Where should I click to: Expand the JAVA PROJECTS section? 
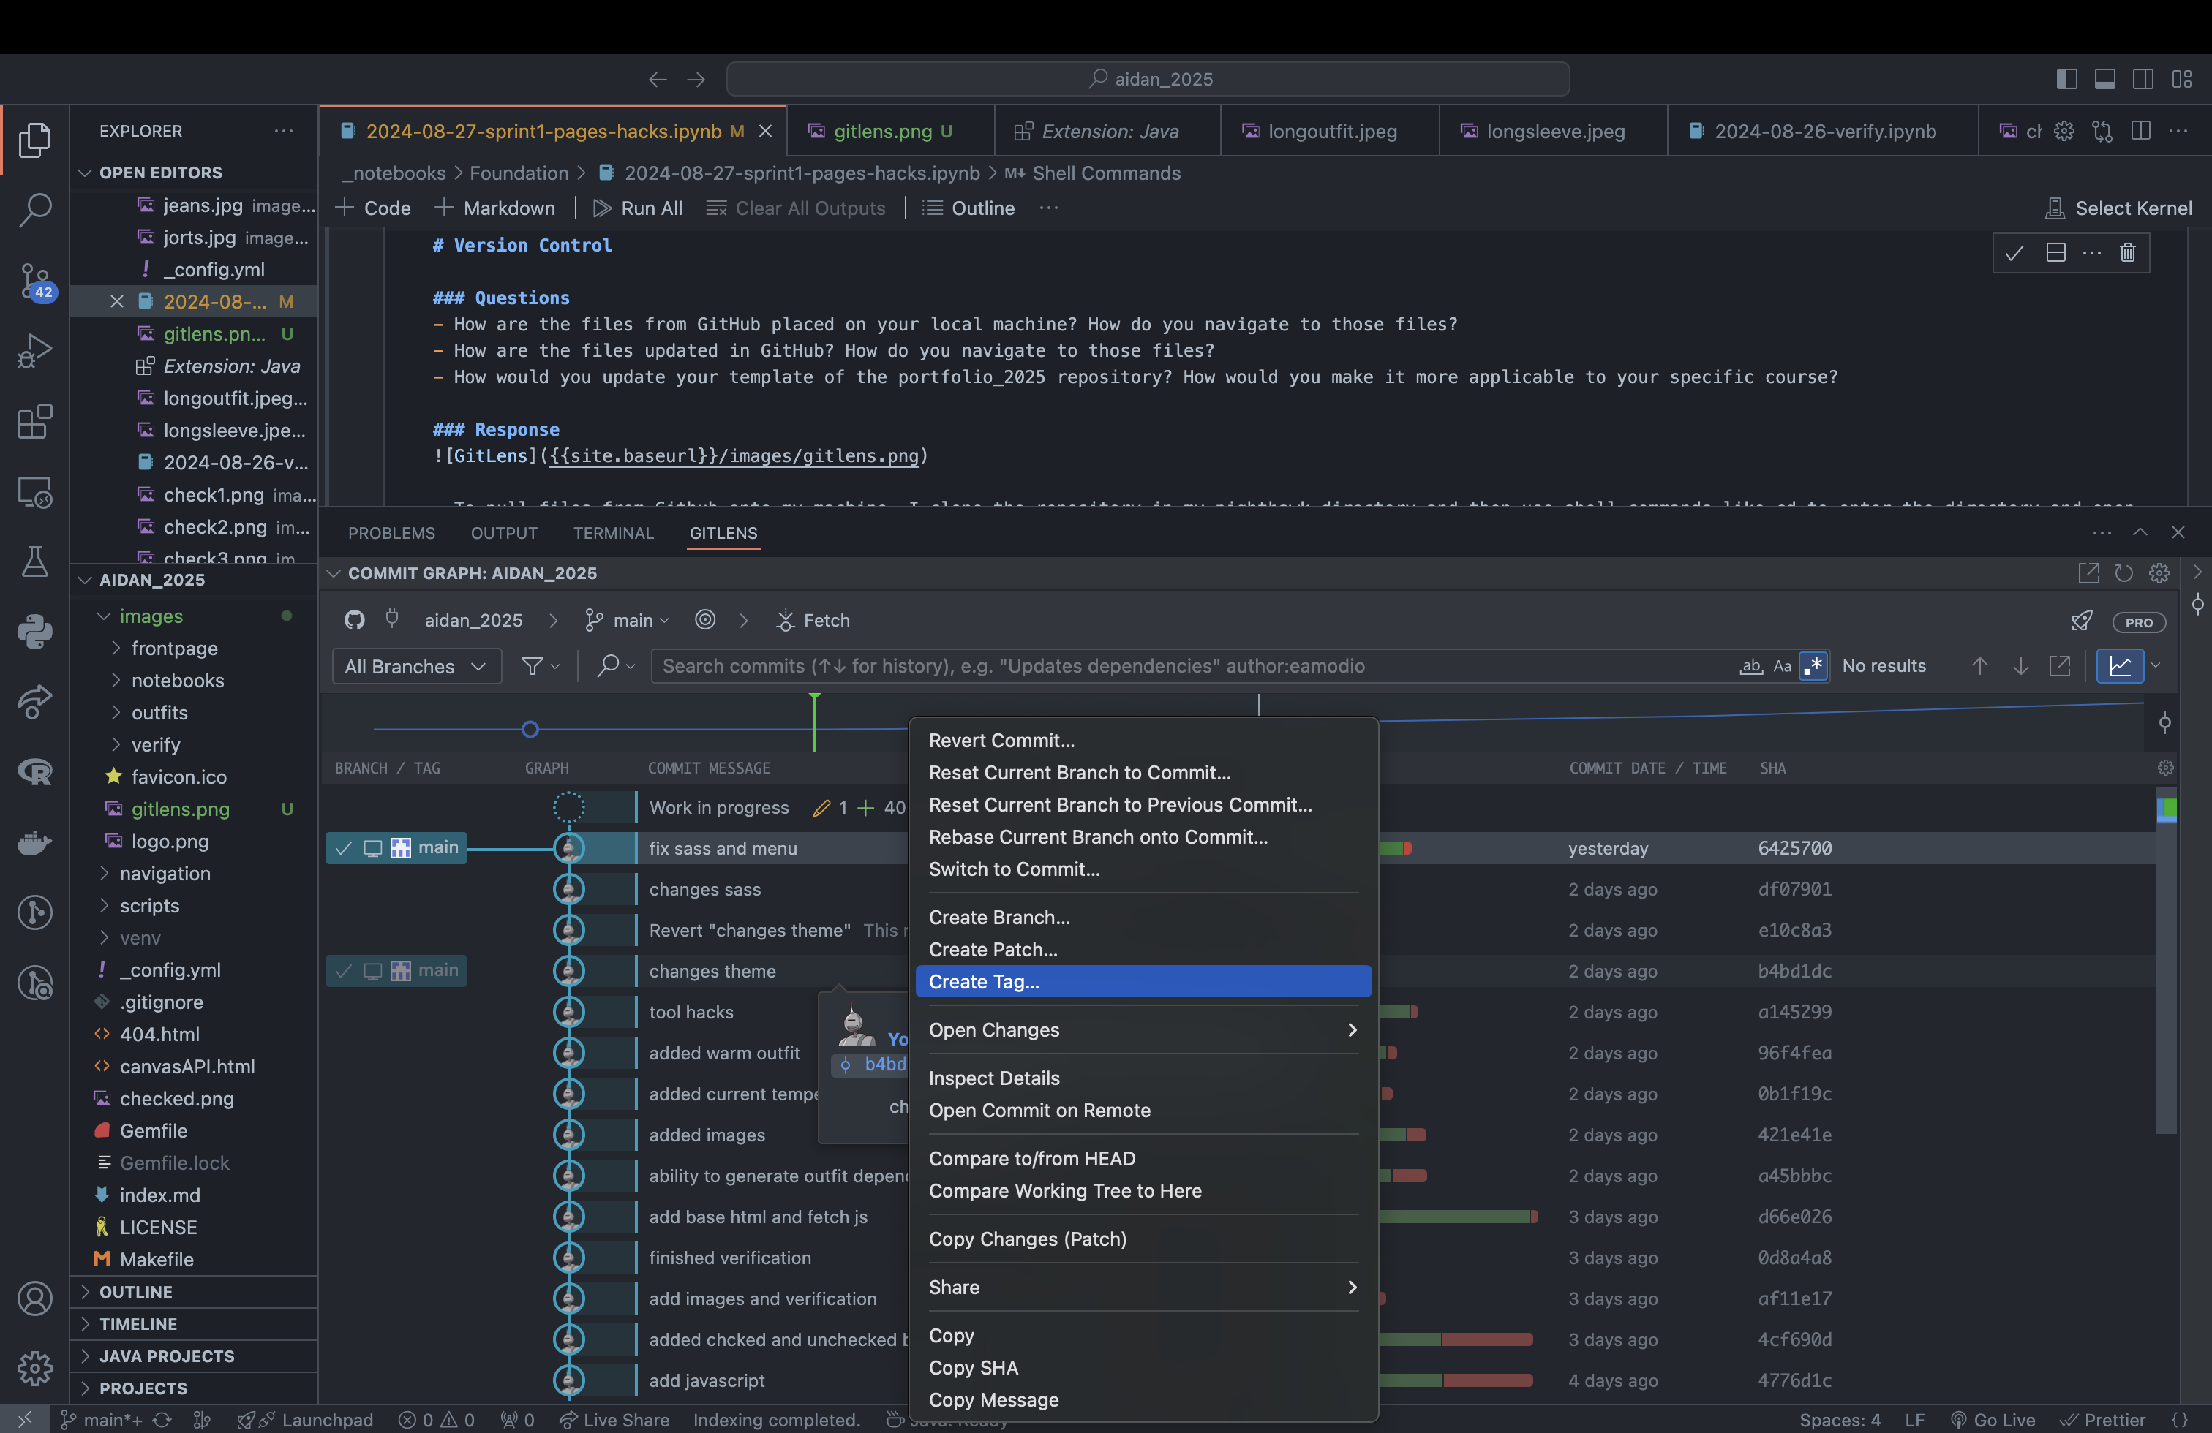click(x=166, y=1356)
